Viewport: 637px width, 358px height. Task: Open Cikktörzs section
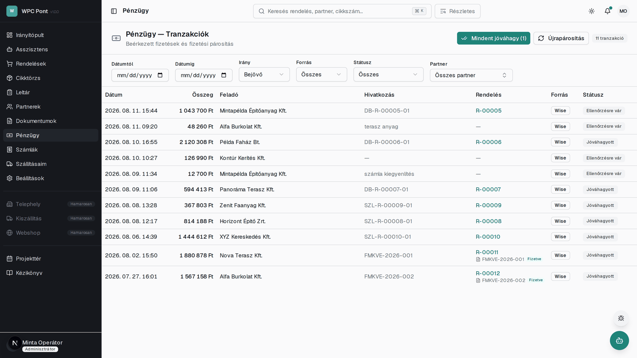click(x=51, y=78)
